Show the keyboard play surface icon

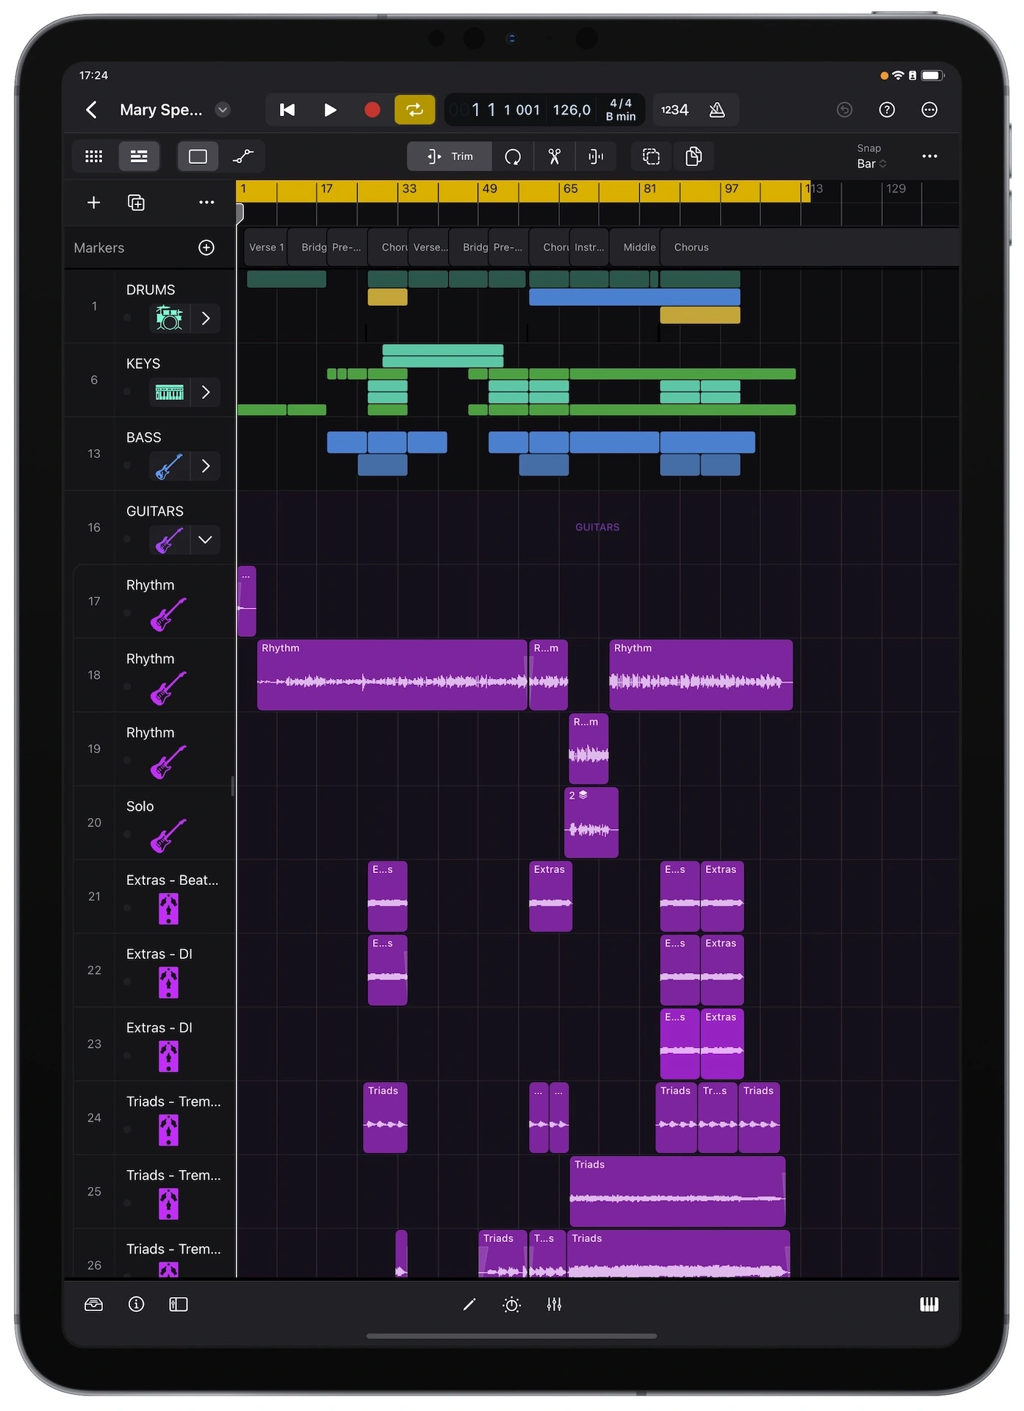tap(929, 1305)
